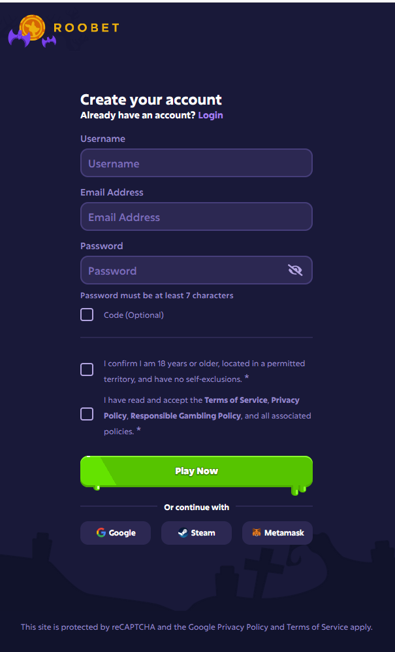Continue with Metamask button
395x652 pixels.
point(277,533)
